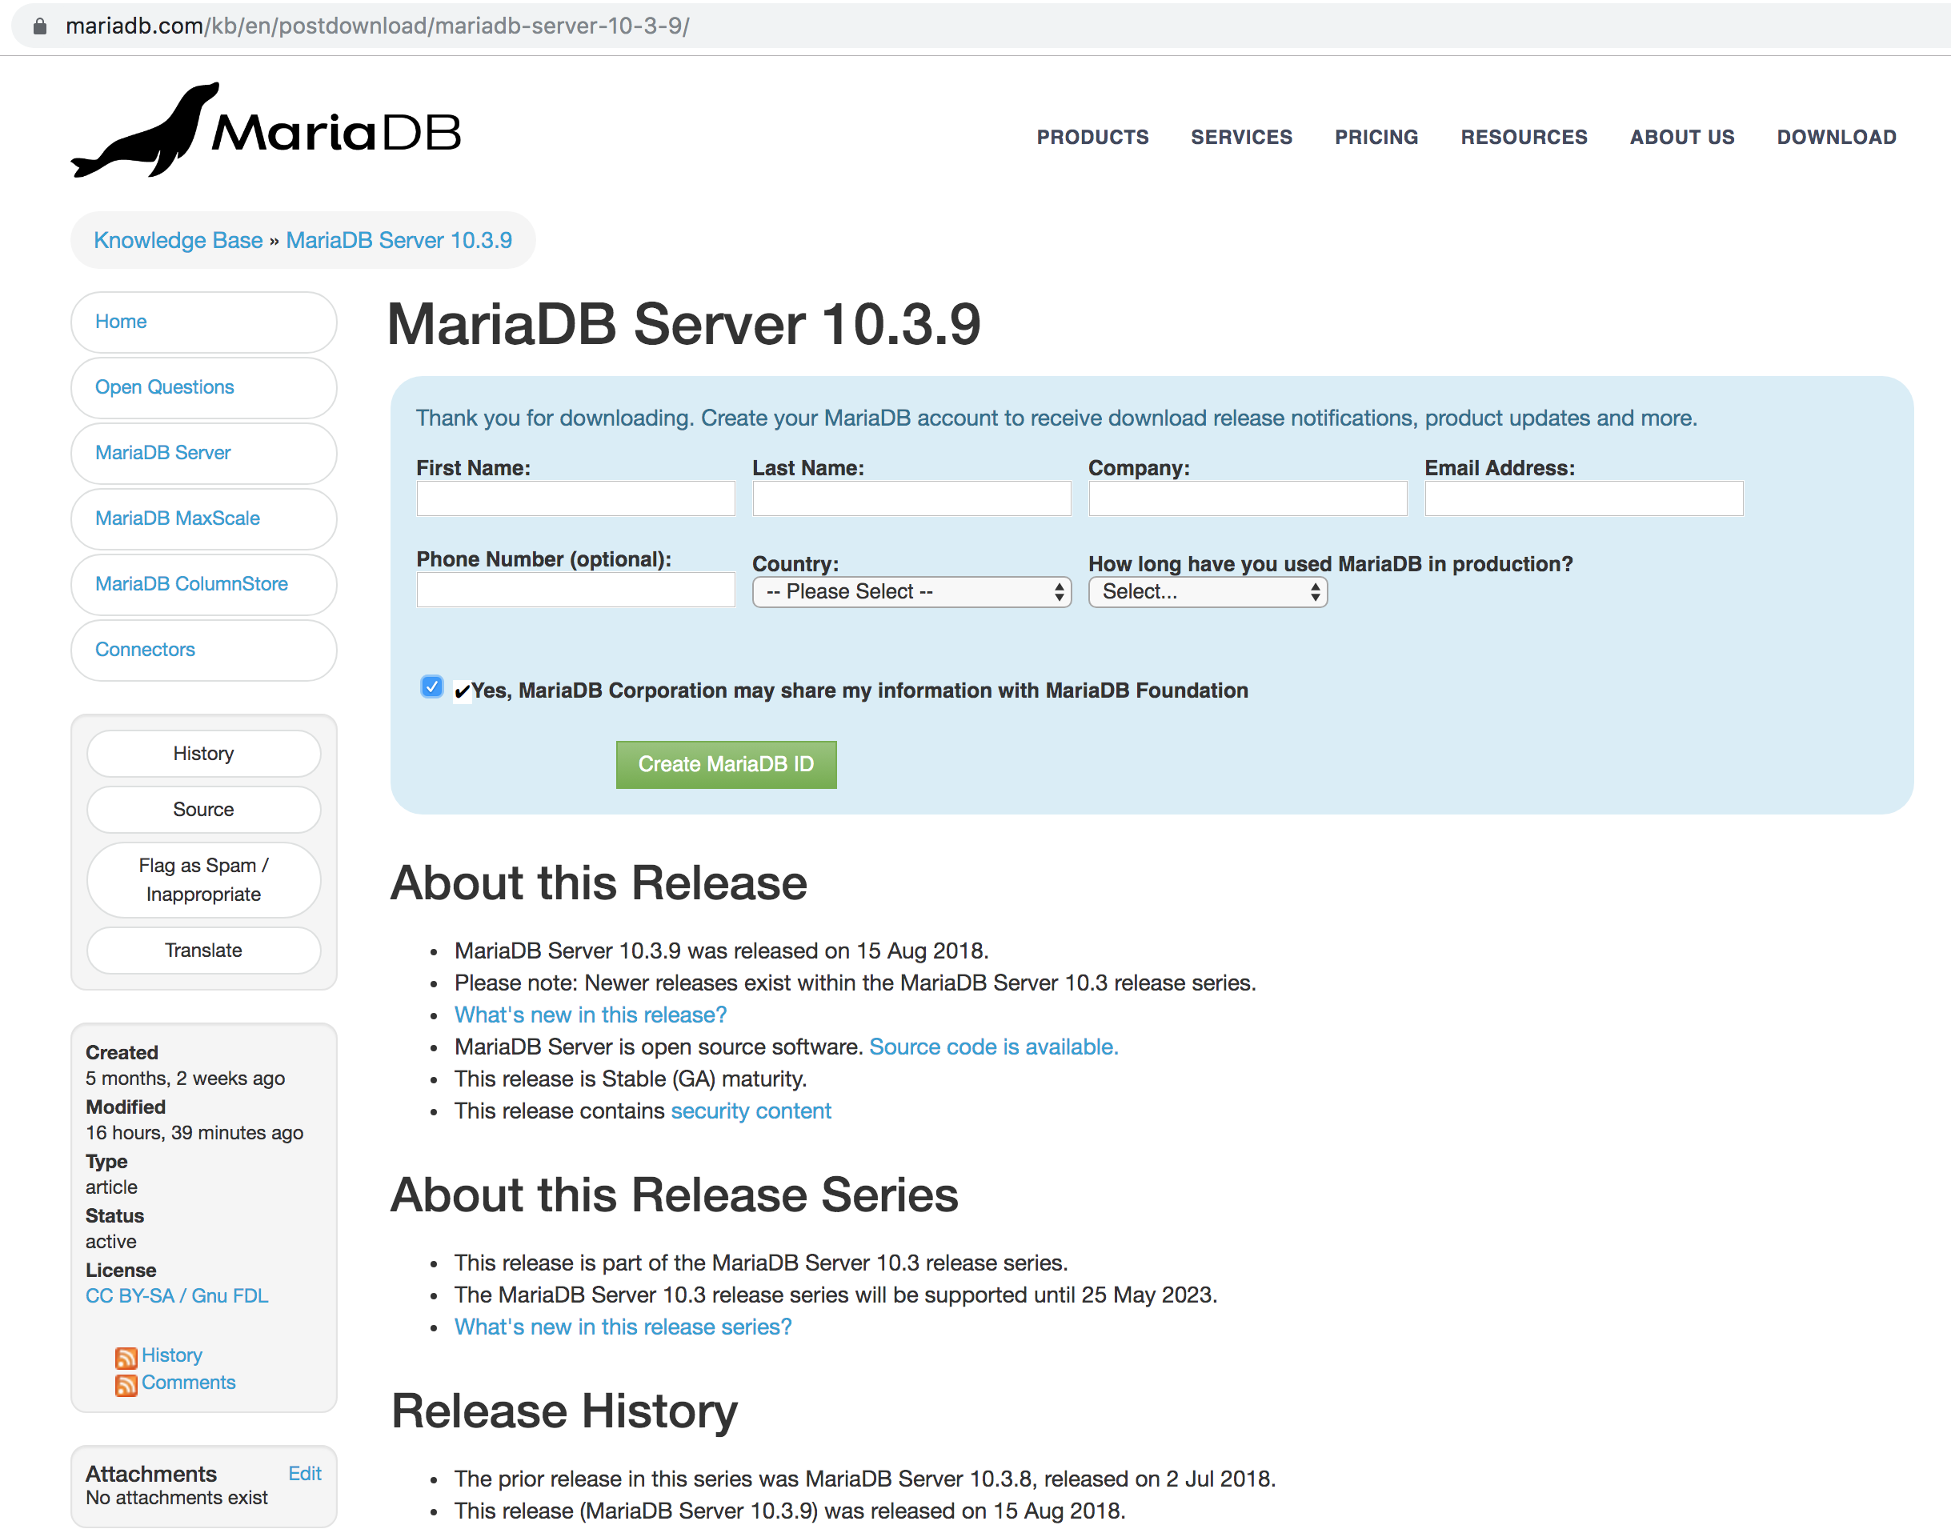The image size is (1951, 1533).
Task: Open MariaDB Server in the sidebar
Action: pyautogui.click(x=204, y=452)
